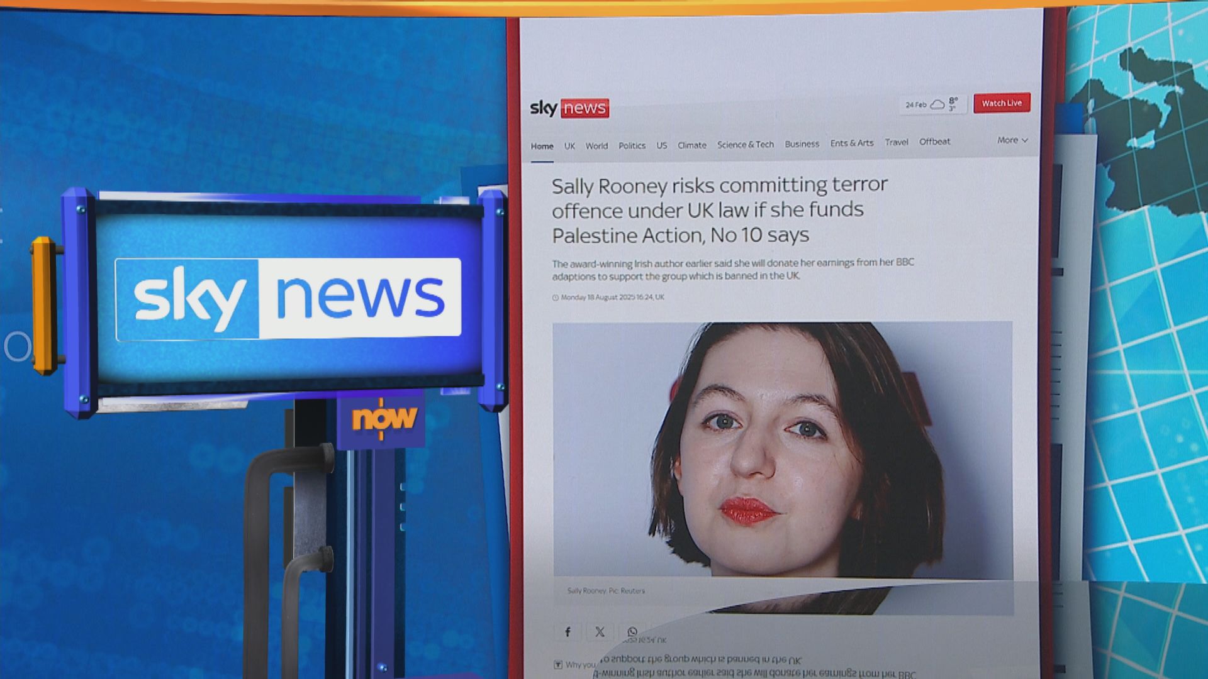Expand the More dropdown
This screenshot has height=679, width=1208.
point(1012,140)
